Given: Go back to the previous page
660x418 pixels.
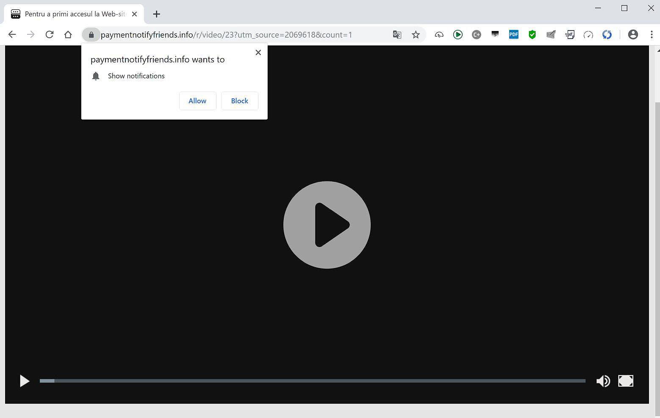Looking at the screenshot, I should point(12,35).
